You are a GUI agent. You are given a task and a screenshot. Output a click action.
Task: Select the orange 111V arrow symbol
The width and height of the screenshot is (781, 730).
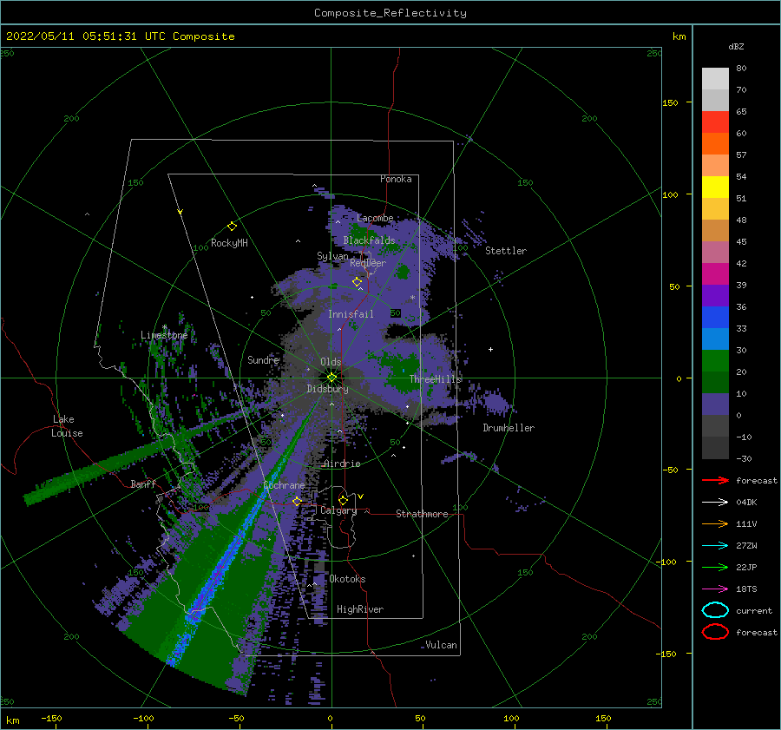(715, 523)
